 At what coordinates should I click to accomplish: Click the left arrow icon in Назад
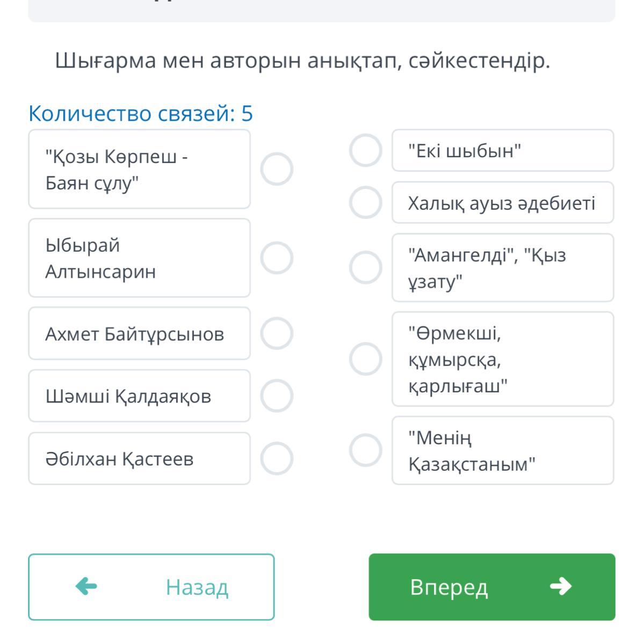pos(86,587)
